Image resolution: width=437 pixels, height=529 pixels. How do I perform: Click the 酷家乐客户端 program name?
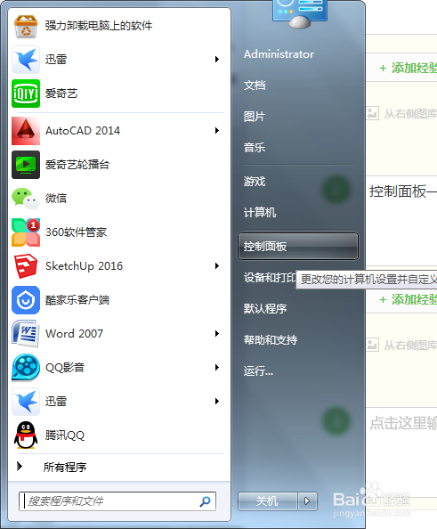click(77, 300)
